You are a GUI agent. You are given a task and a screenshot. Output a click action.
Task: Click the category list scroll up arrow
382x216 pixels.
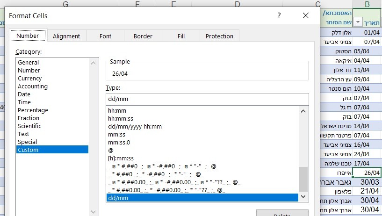(x=94, y=63)
